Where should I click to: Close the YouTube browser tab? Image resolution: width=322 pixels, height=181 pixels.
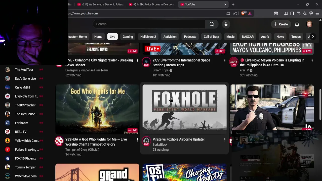(225, 4)
